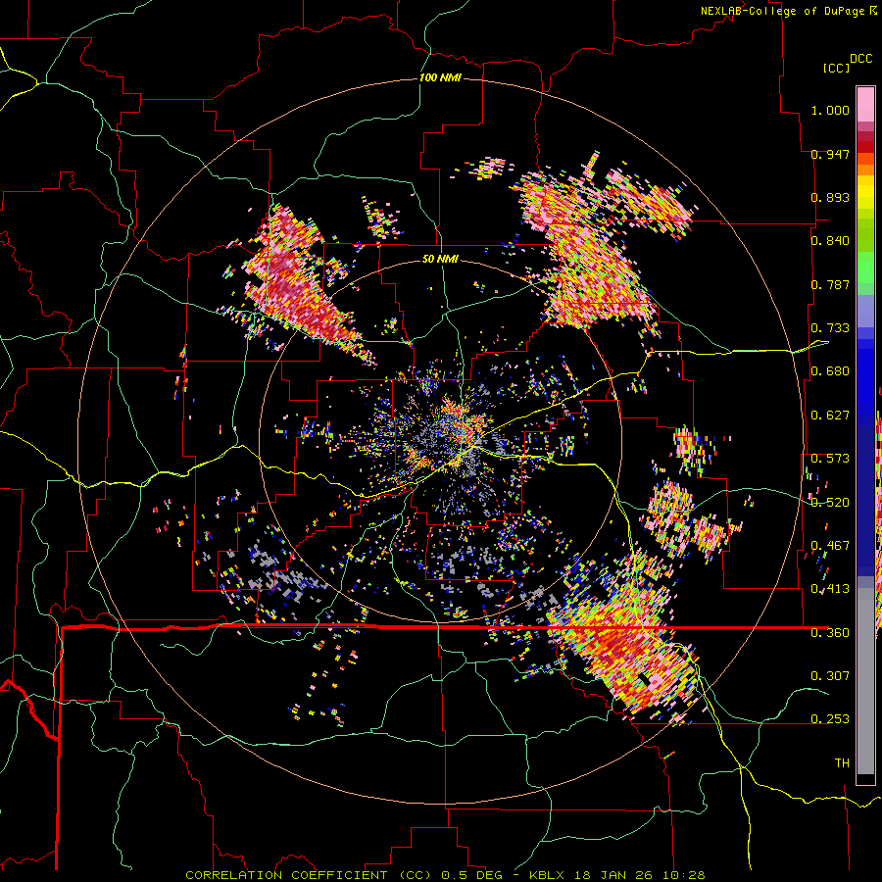
Task: Click the 0.893 legend value
Action: pyautogui.click(x=830, y=197)
